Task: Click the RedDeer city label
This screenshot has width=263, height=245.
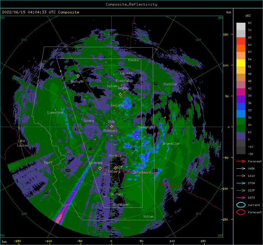Action: (x=124, y=88)
